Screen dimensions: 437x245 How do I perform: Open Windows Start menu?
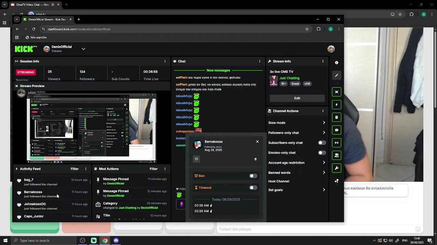click(5, 241)
